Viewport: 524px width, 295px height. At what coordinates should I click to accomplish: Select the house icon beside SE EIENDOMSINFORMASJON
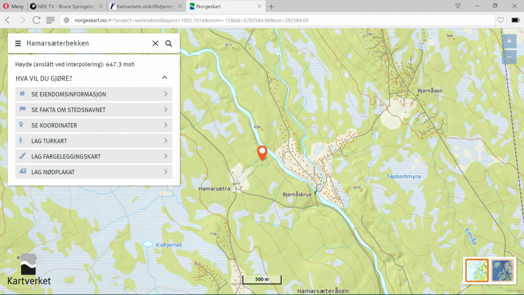pos(22,94)
